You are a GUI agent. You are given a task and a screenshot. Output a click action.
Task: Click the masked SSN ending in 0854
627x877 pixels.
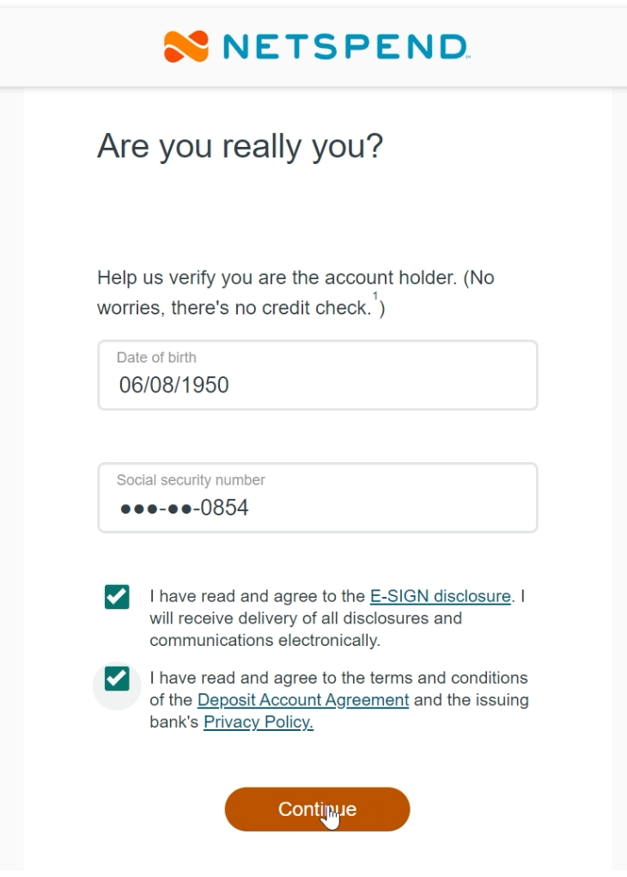(185, 508)
